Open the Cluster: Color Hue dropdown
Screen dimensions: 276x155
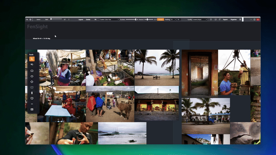(109, 20)
